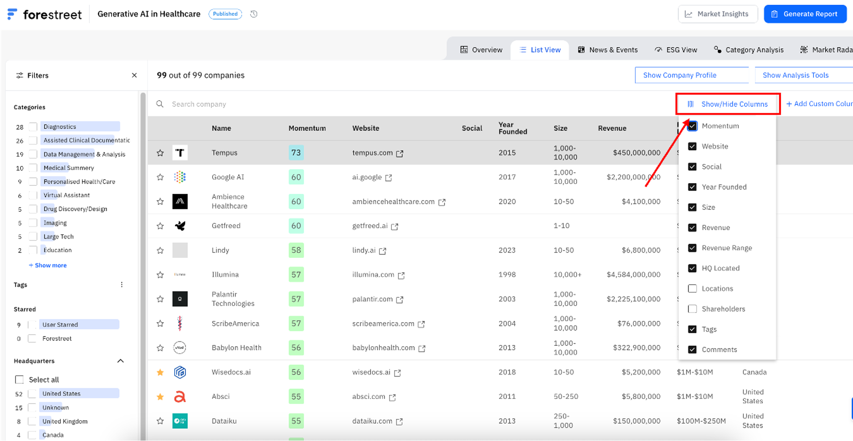Click the Published status badge

coord(225,14)
